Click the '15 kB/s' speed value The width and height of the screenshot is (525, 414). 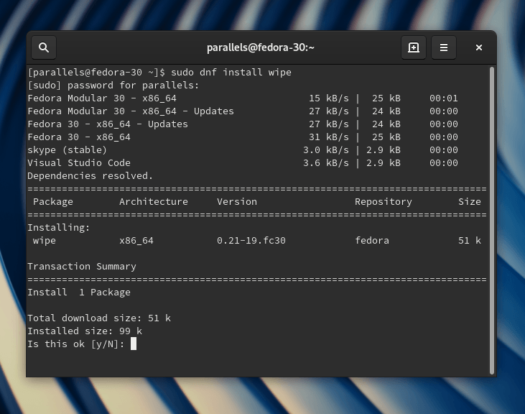point(328,98)
